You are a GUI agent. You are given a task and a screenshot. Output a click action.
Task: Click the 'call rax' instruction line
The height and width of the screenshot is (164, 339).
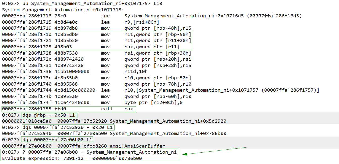pos(69,109)
